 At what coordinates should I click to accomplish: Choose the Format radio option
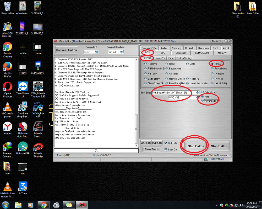[216, 64]
